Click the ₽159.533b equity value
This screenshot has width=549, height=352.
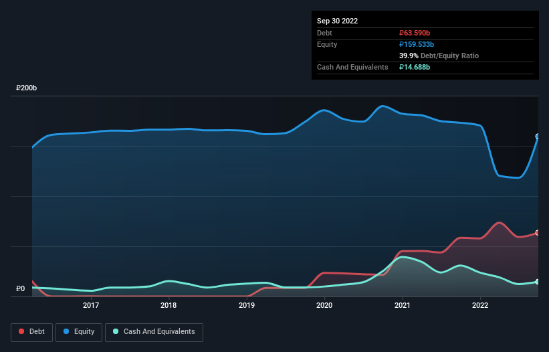pyautogui.click(x=417, y=44)
